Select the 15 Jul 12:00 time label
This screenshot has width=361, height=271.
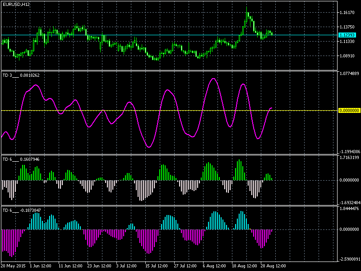click(156, 266)
